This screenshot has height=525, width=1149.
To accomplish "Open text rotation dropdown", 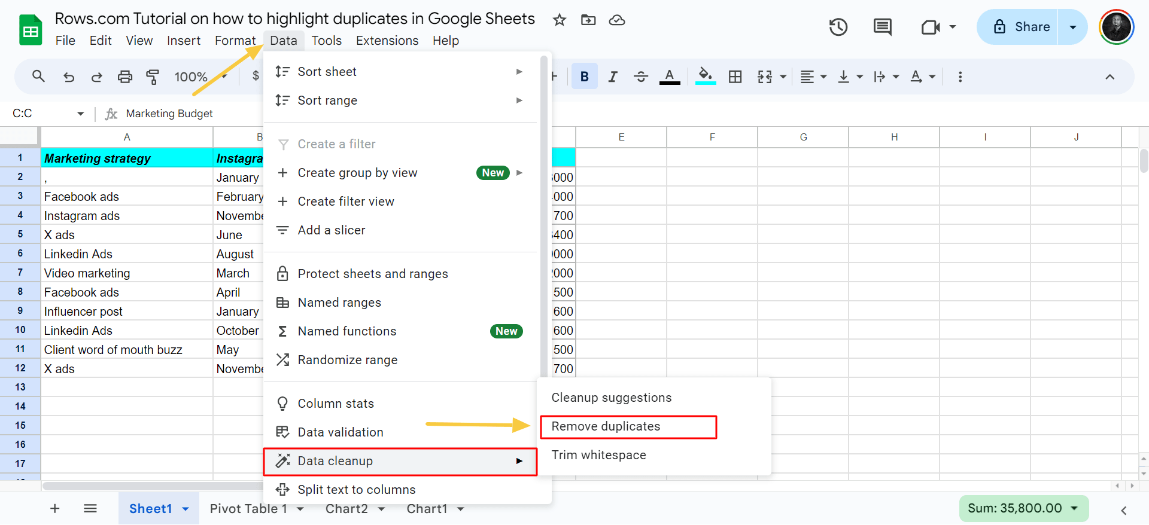I will click(x=922, y=77).
